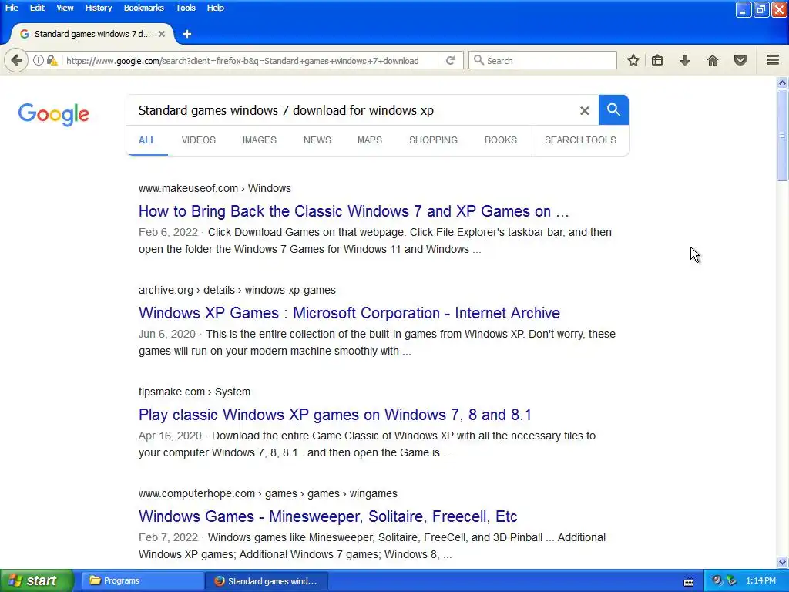Open the Firefox hamburger menu
789x592 pixels.
[x=773, y=60]
